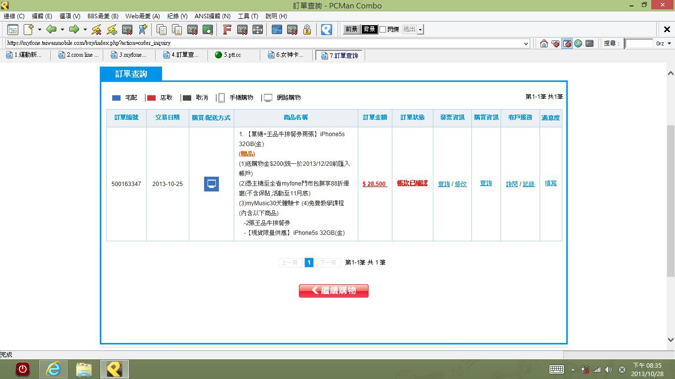Open font settings with the red F icon
This screenshot has width=675, height=379.
(x=227, y=30)
